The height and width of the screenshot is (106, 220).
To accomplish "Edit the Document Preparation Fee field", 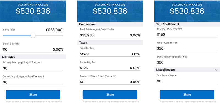I will (x=187, y=62).
